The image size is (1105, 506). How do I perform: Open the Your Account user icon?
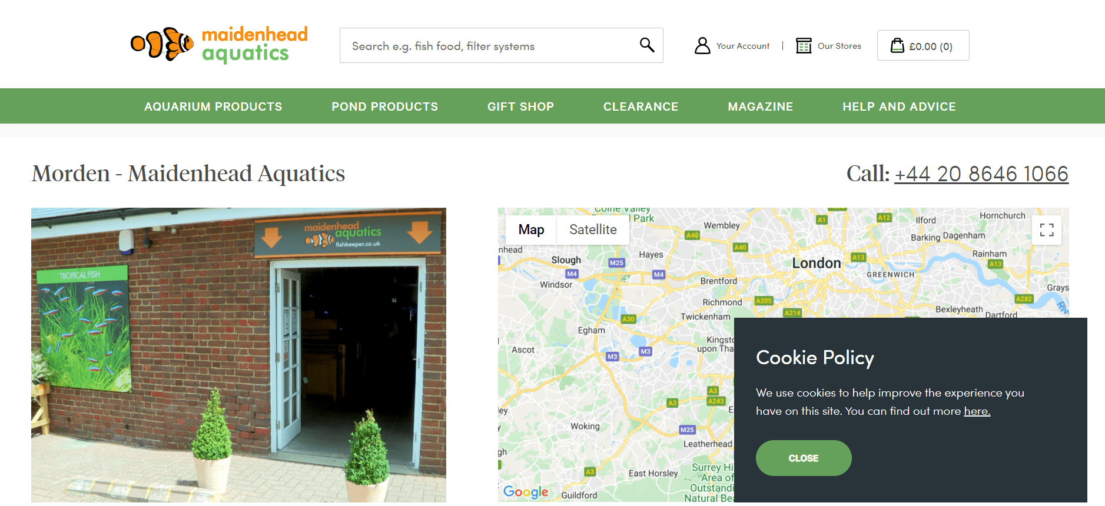[x=702, y=46]
